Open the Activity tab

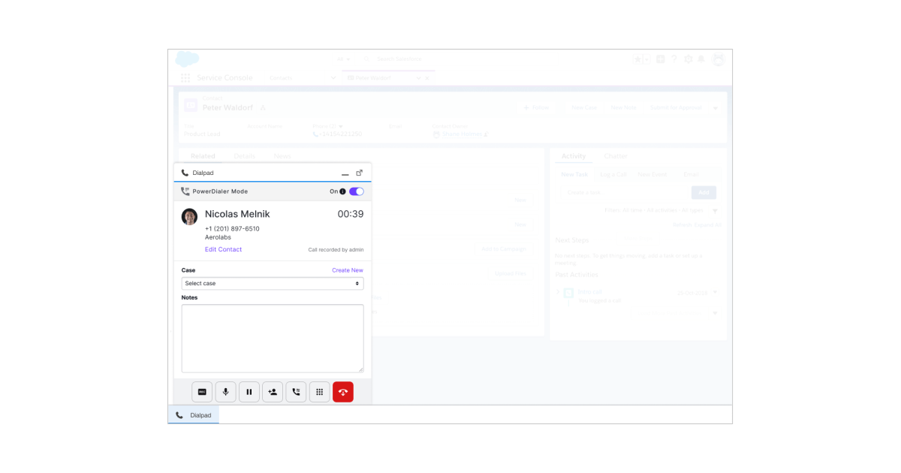(574, 156)
